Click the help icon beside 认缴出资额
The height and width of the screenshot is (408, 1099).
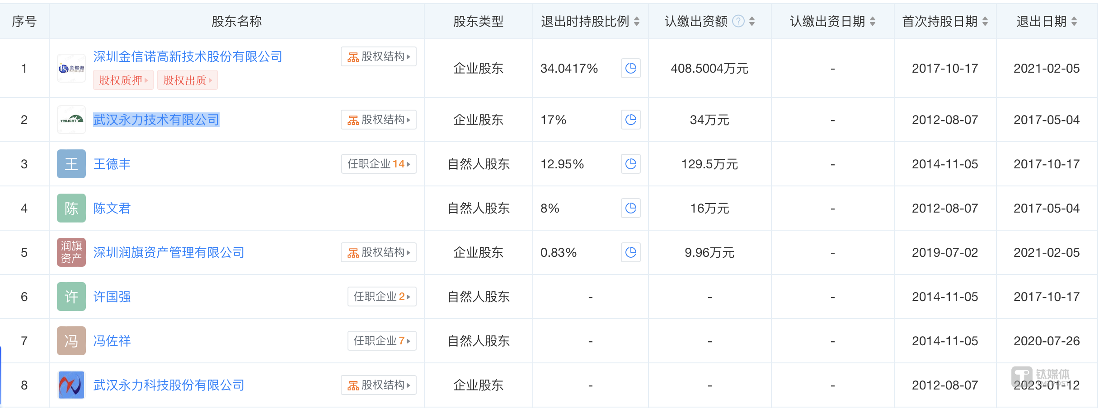point(738,21)
